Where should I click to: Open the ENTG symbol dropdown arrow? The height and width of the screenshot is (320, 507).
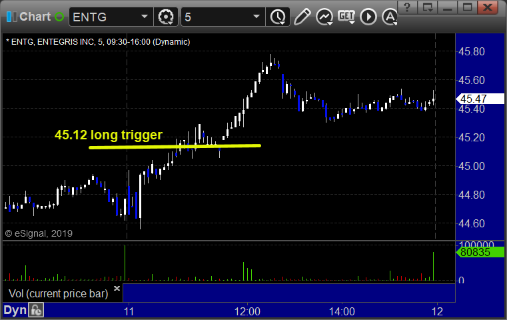[145, 17]
